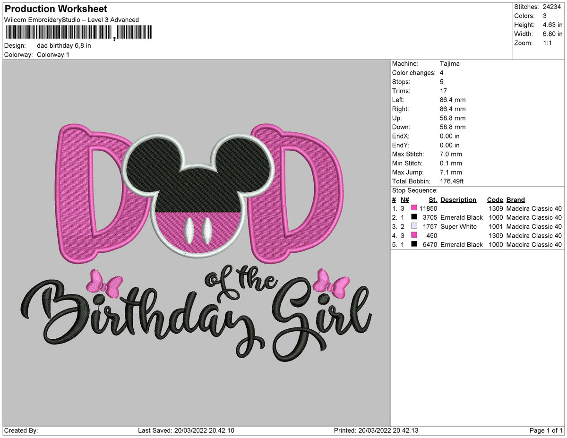
Task: Click the pink swatch in stop 1
Action: [414, 208]
